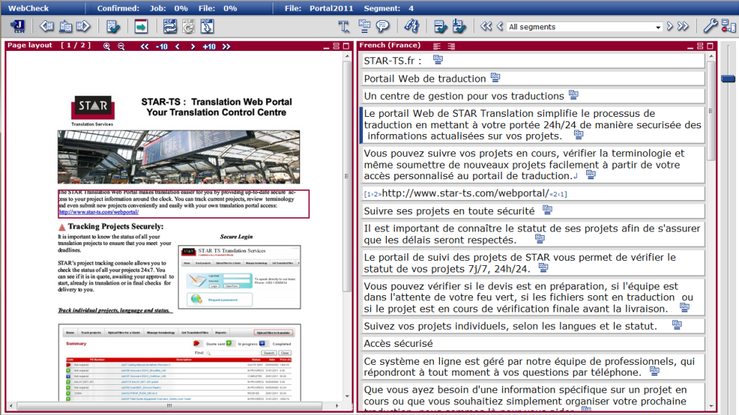This screenshot has height=415, width=739.
Task: Click the speech bubble comment icon
Action: pyautogui.click(x=382, y=27)
